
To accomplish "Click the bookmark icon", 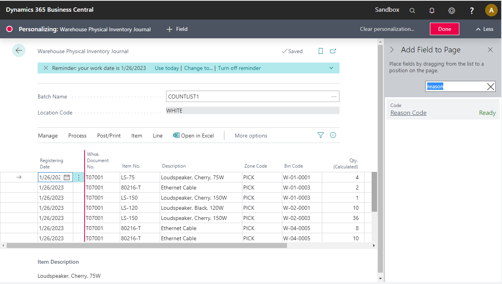I will [x=321, y=51].
